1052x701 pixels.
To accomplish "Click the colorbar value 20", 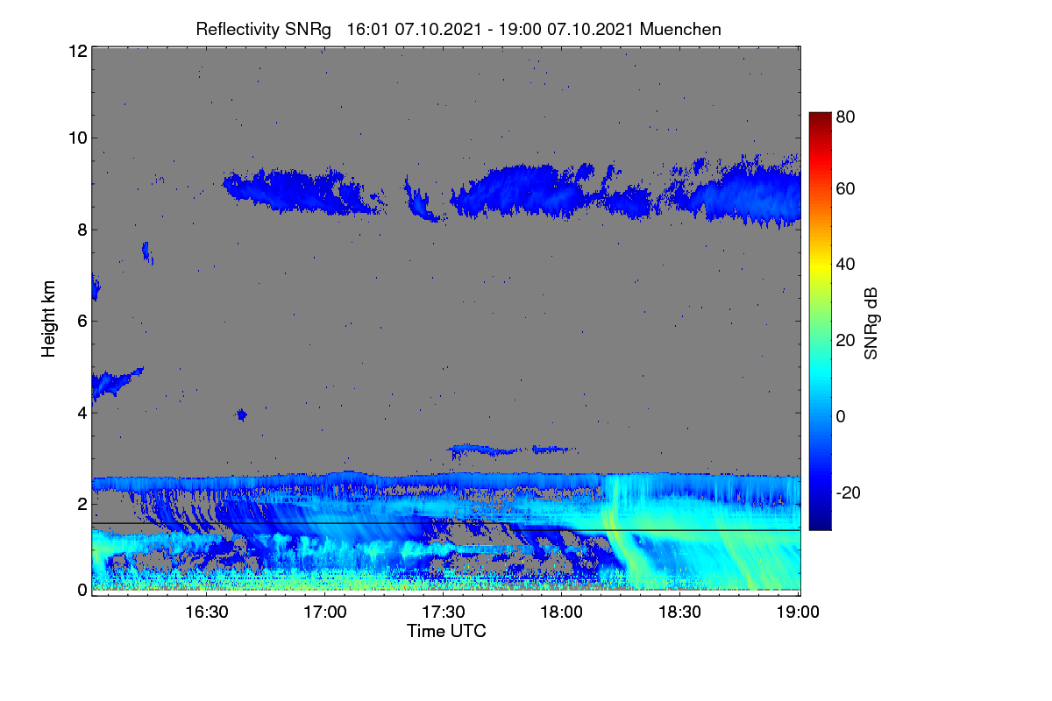I will (x=845, y=341).
